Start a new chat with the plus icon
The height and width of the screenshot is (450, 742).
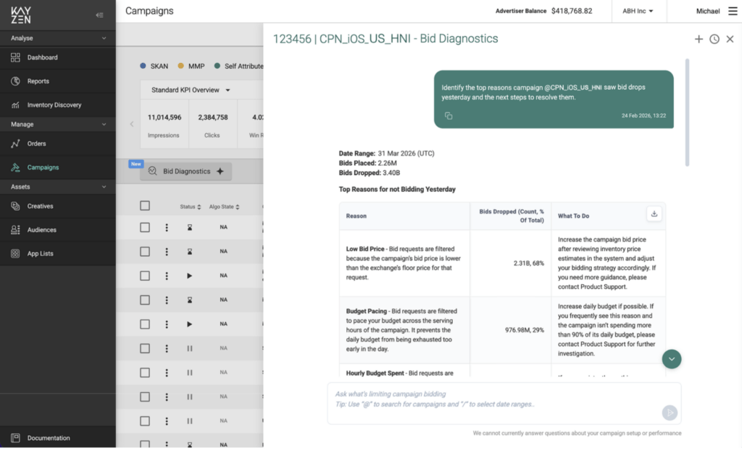pos(699,39)
